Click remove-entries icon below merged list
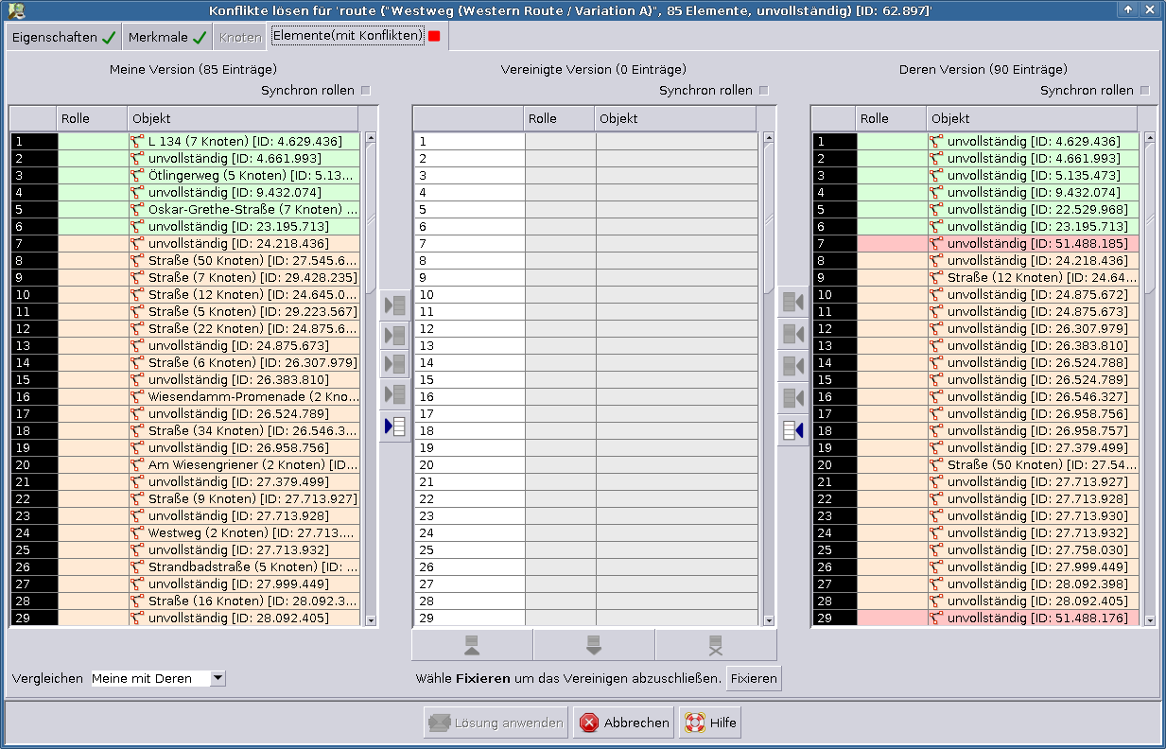 (716, 645)
